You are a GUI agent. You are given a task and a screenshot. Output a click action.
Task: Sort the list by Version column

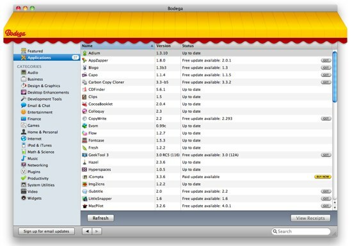tap(168, 45)
